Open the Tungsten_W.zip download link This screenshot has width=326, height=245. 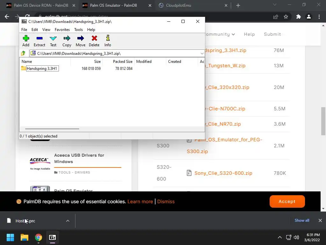pyautogui.click(x=225, y=66)
